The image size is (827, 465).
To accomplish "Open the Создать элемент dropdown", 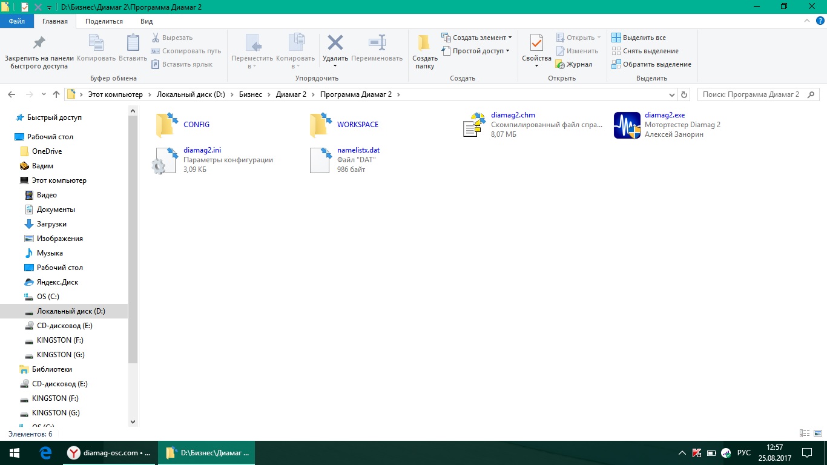I will point(476,38).
